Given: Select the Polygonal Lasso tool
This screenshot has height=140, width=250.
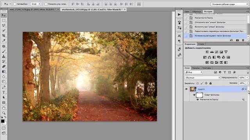Looking at the screenshot, I should click(4, 25).
